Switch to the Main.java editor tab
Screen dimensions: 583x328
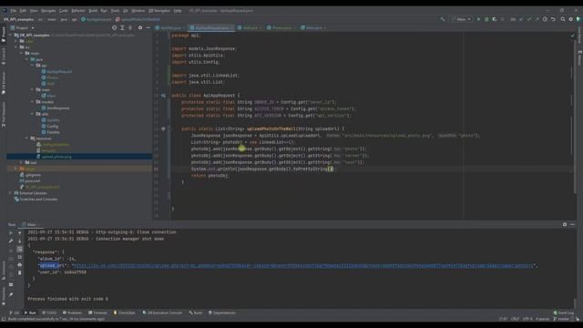(313, 28)
